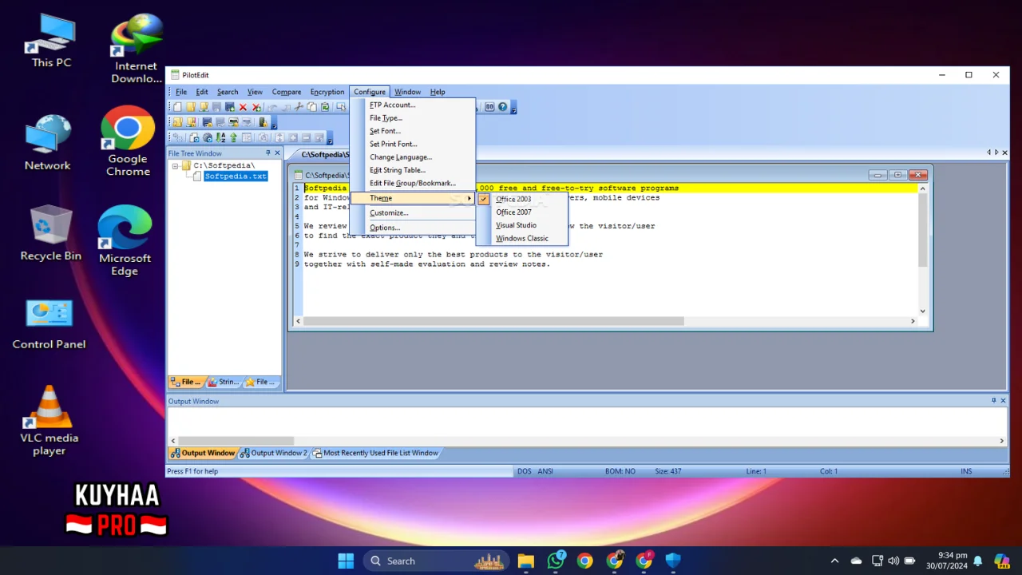Open second toolbar row overflow arrow

tap(274, 123)
